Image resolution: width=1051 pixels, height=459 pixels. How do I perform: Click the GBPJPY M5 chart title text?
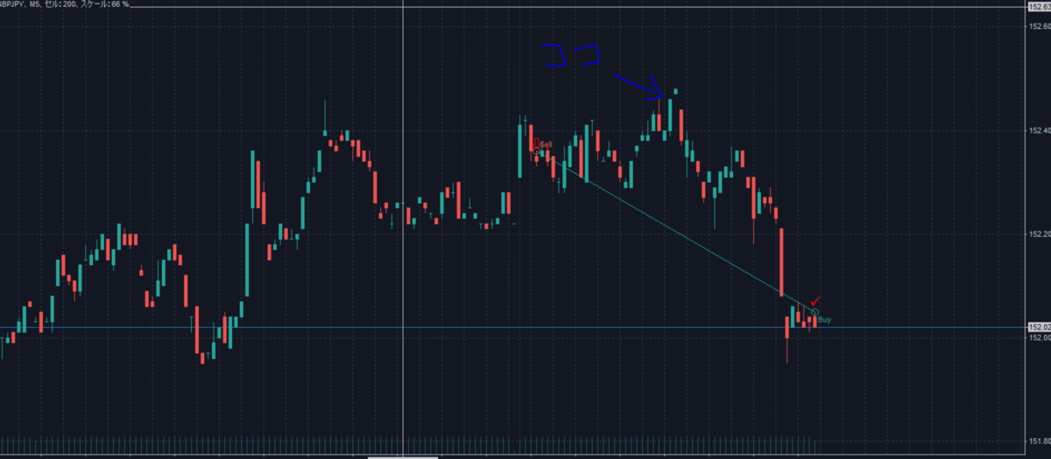pos(65,4)
